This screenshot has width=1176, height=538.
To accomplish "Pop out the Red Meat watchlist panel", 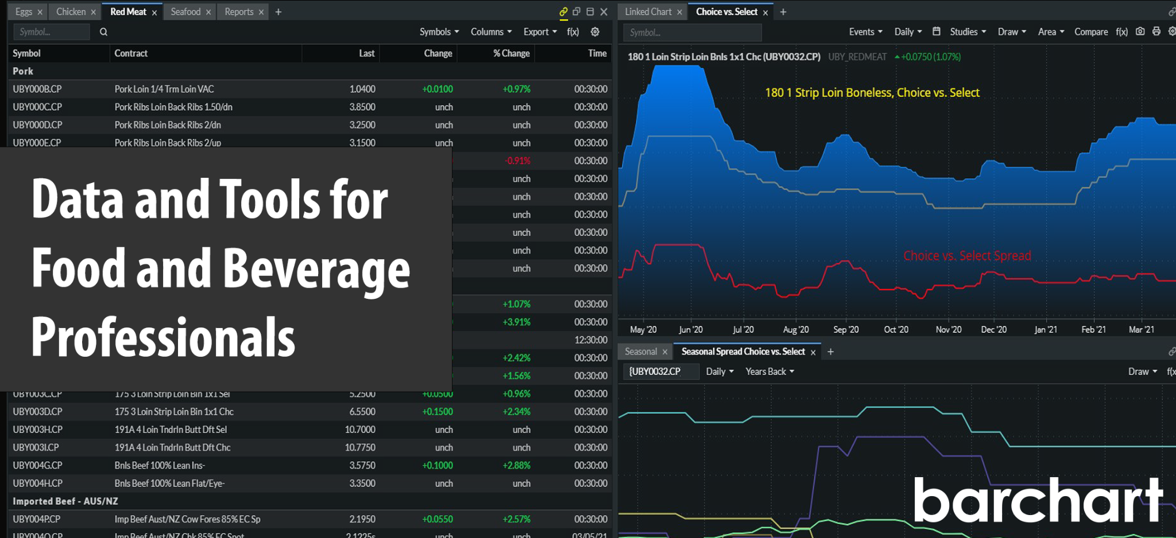I will (x=577, y=11).
